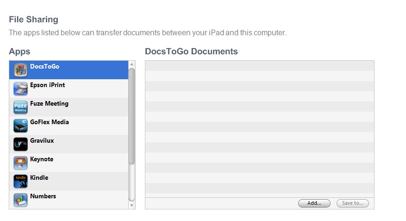Click the apps list scroll down arrow
This screenshot has width=406, height=221.
(131, 205)
